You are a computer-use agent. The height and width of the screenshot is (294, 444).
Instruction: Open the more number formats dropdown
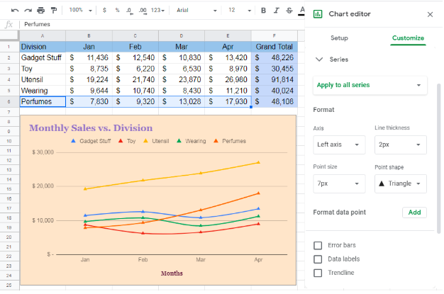(157, 10)
